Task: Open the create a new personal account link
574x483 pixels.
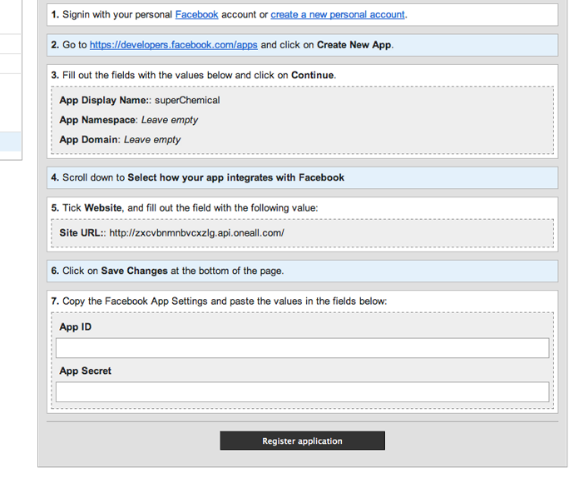Action: [337, 15]
